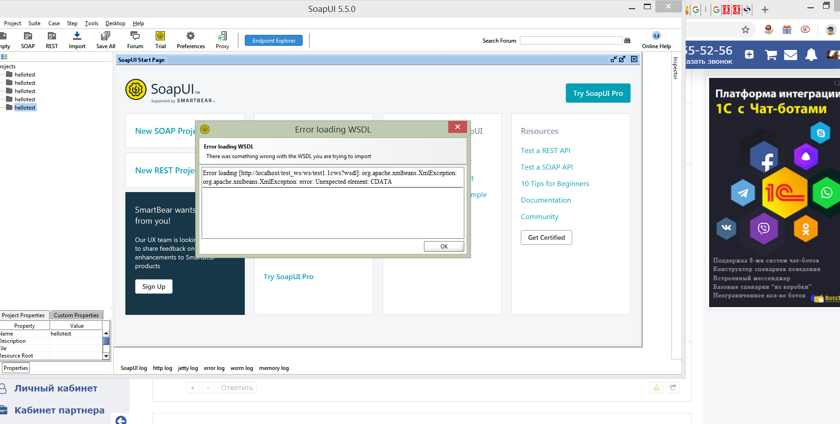Create a new REST project from toolbar
This screenshot has height=424, width=840.
click(52, 40)
